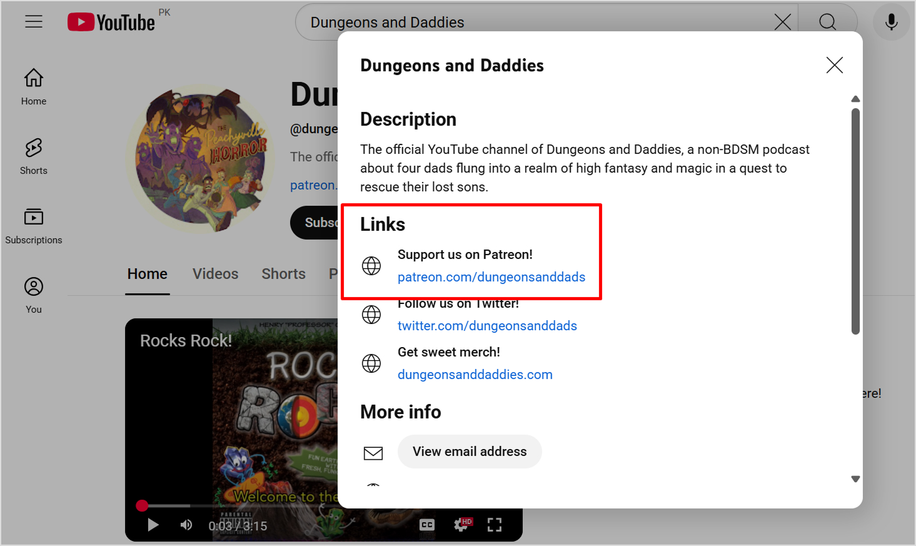Viewport: 916px width, 546px height.
Task: Select the channel Home tab
Action: (148, 274)
